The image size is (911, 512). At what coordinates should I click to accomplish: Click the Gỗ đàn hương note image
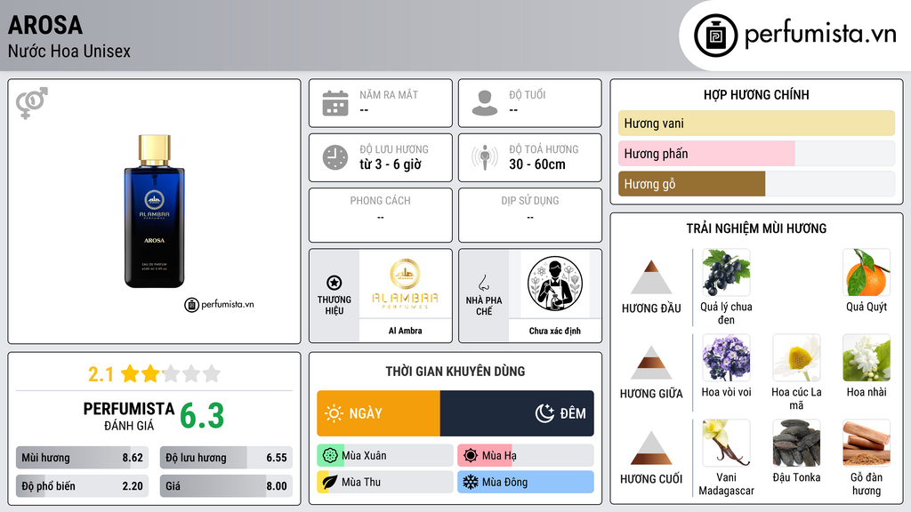867,443
